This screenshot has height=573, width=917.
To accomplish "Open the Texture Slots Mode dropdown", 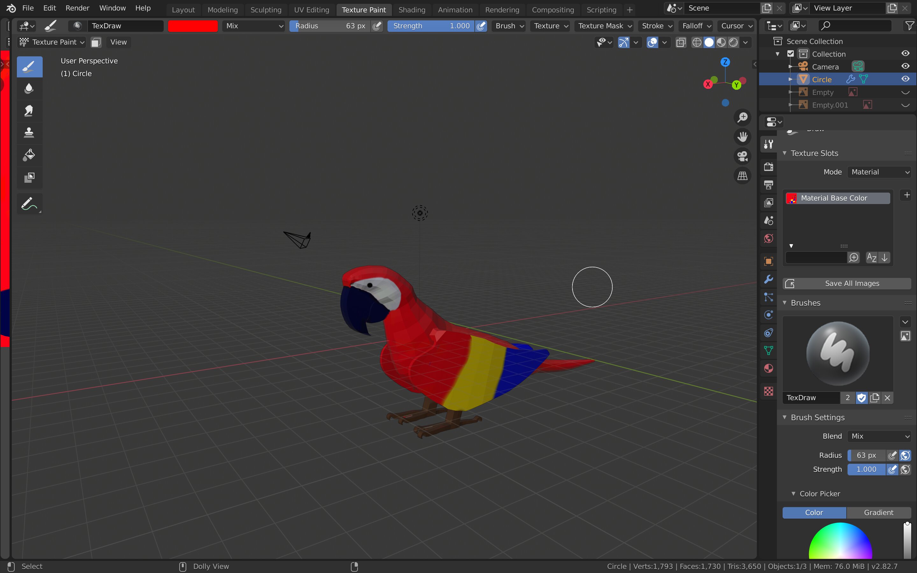I will (879, 172).
